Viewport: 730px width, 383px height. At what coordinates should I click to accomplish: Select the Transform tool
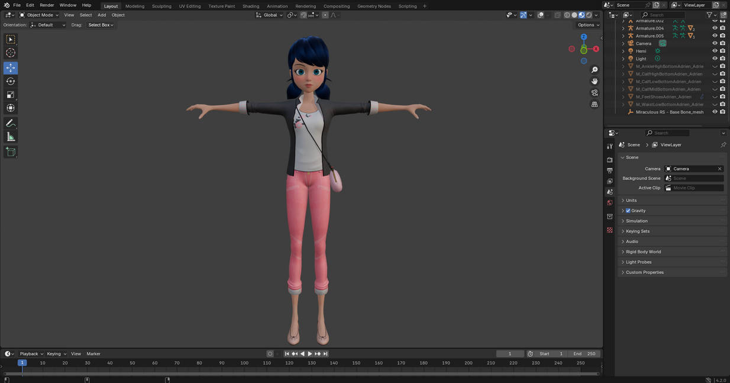pos(11,108)
